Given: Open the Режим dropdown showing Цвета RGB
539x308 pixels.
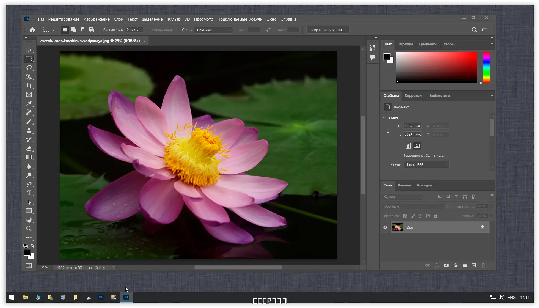Looking at the screenshot, I should click(427, 165).
